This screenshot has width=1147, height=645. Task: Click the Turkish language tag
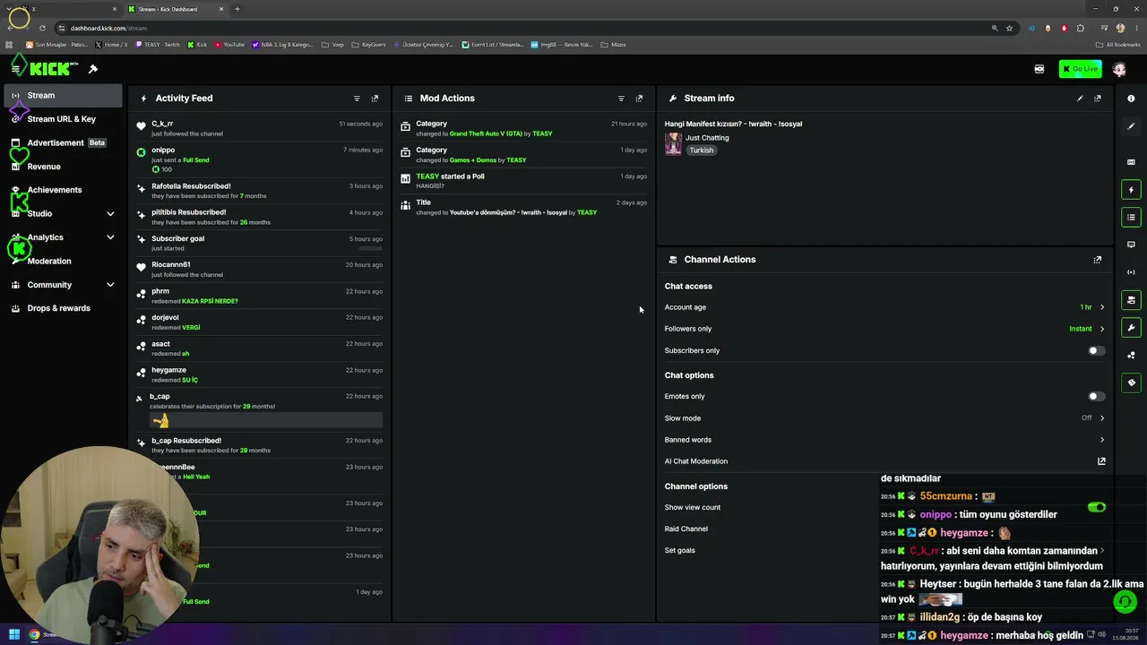(x=702, y=150)
